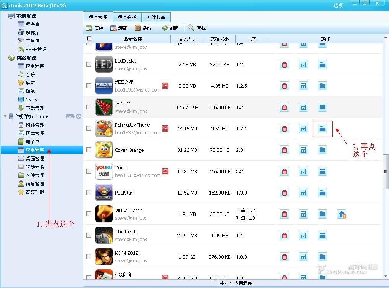Open 桌面管理 in the sidebar

pos(35,158)
